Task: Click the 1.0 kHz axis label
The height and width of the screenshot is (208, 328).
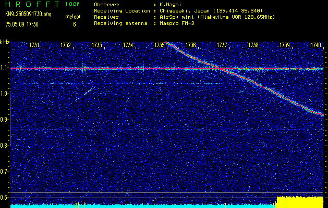Action: click(3, 94)
